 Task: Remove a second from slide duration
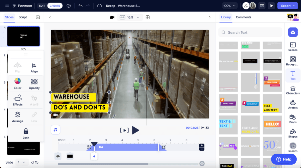click(x=202, y=149)
